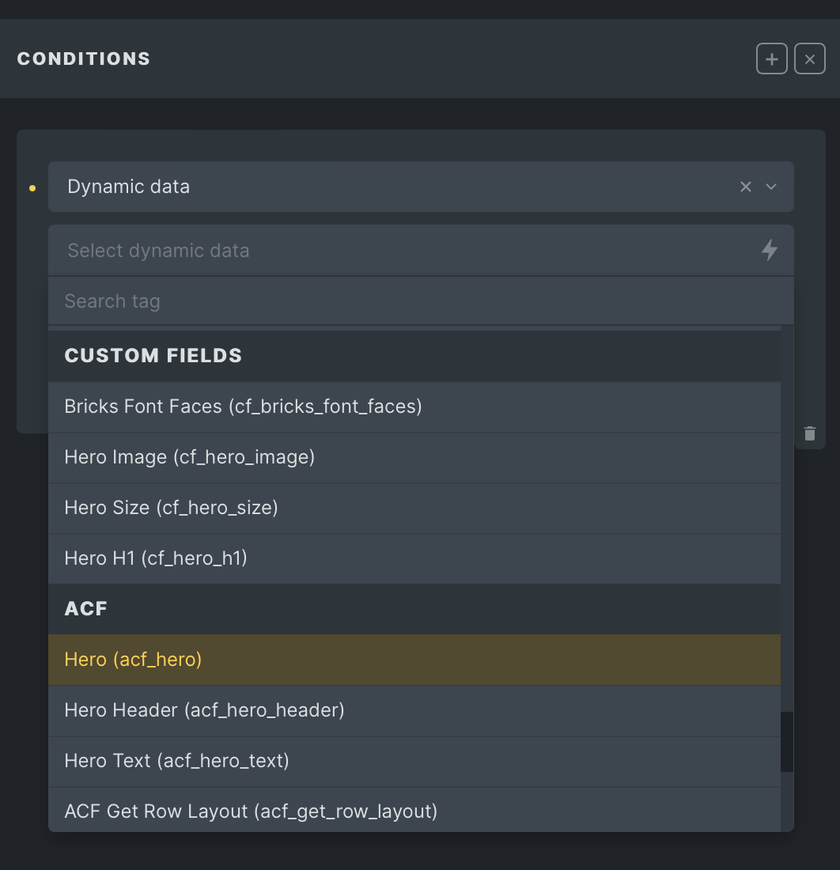Pick Hero Text (acf_hero_text)

(x=414, y=761)
